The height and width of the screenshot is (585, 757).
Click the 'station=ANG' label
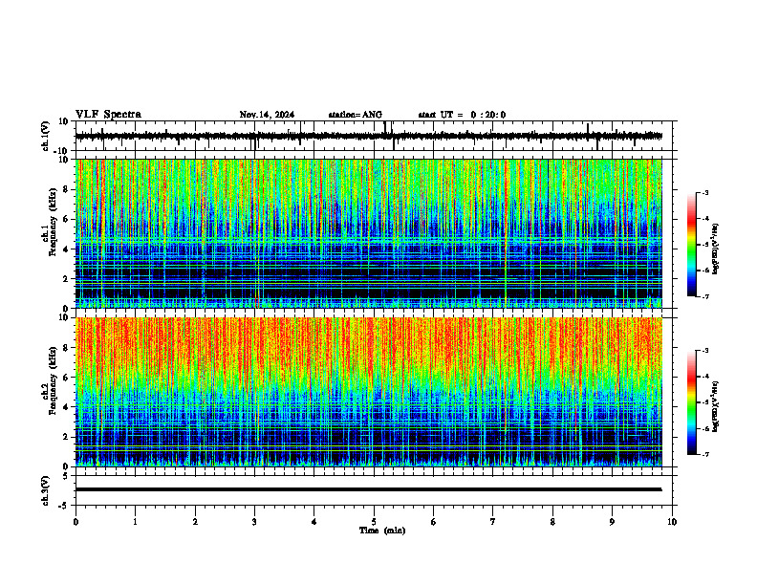pos(356,115)
